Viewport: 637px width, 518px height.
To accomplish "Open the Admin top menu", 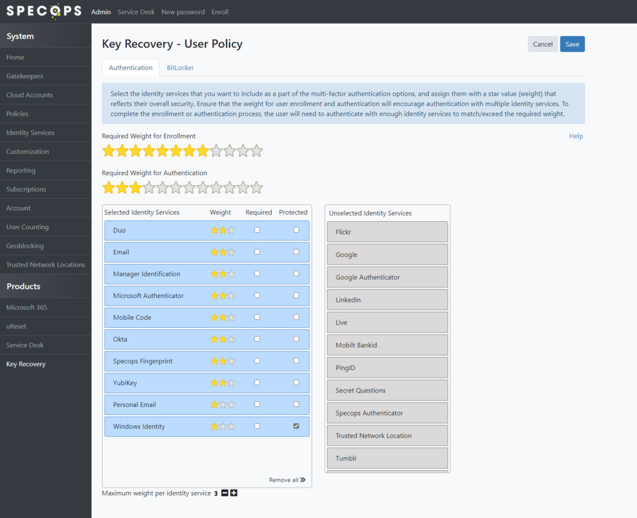I will (x=101, y=12).
